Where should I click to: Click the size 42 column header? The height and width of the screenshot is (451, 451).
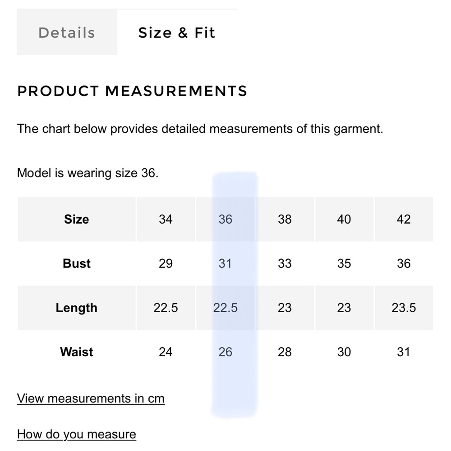404,219
